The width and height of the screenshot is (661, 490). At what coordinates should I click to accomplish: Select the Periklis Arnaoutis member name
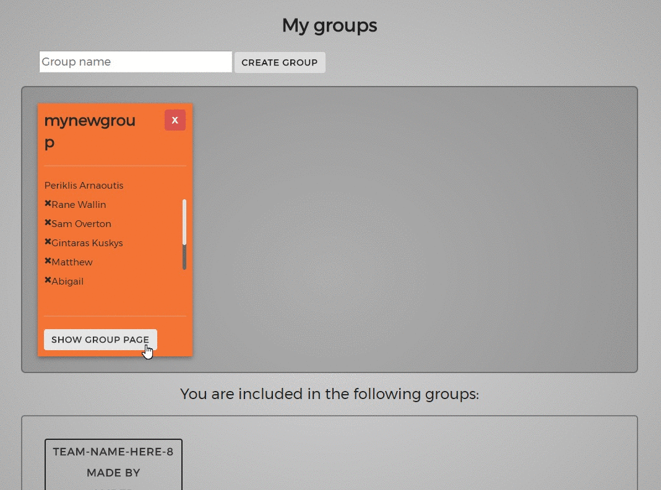tap(84, 186)
